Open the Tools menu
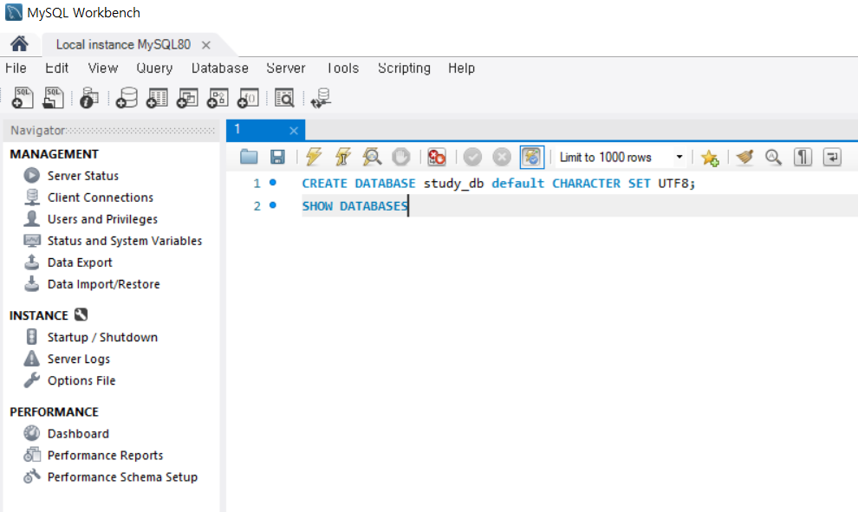Screen dimensions: 858x512 pos(343,68)
